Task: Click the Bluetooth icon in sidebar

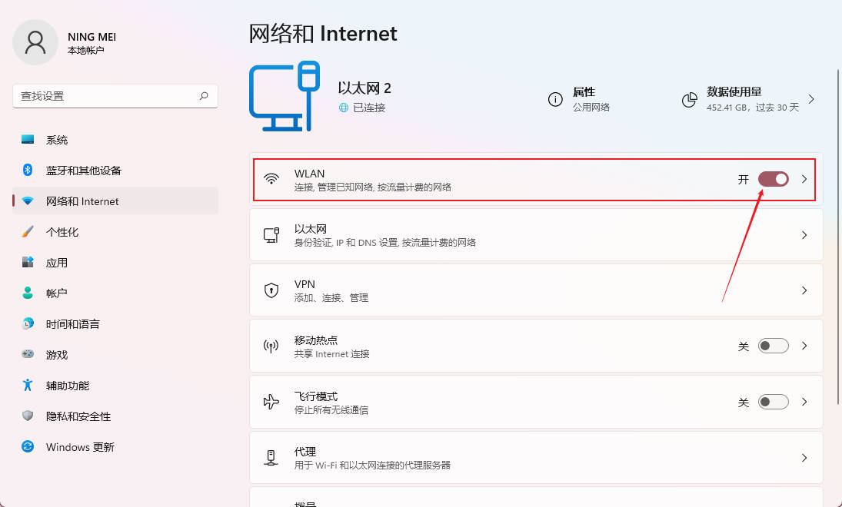Action: click(x=28, y=170)
